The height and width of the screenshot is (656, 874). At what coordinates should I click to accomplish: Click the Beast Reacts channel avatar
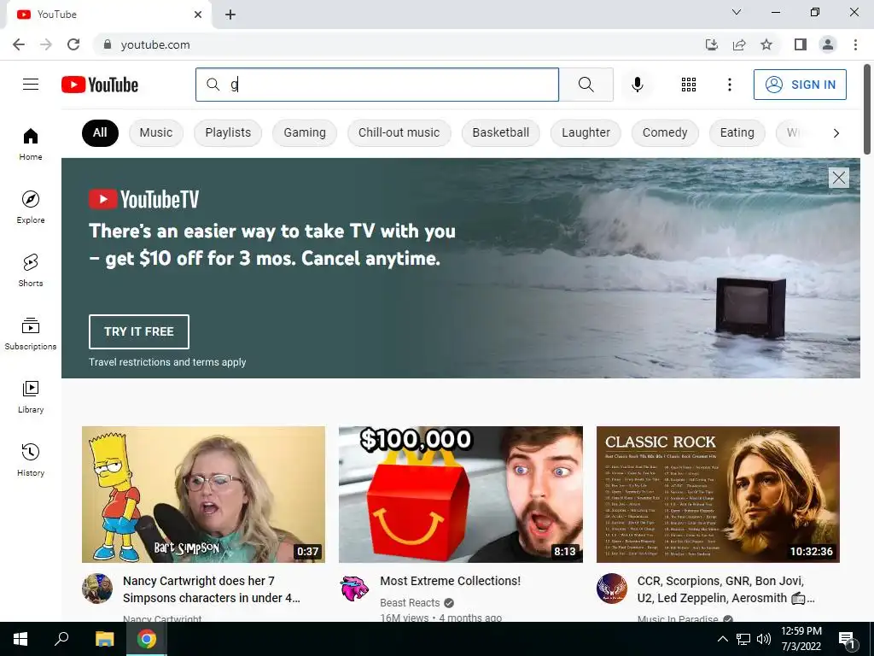(x=354, y=589)
